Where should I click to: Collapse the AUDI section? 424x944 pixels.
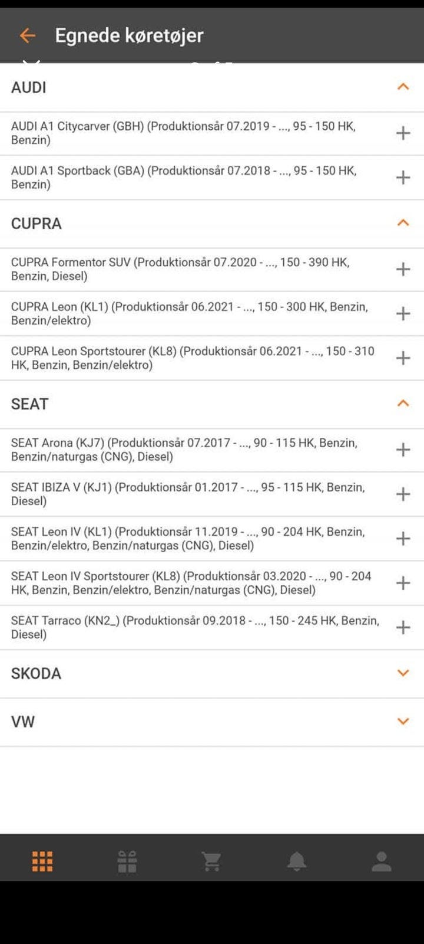pyautogui.click(x=403, y=87)
